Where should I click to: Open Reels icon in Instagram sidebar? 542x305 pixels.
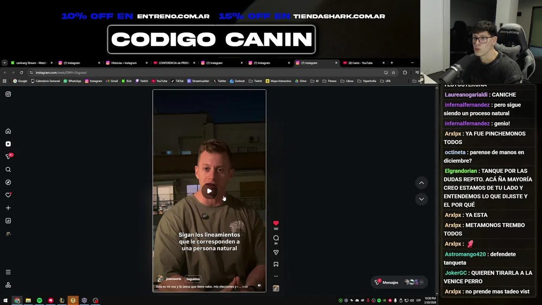click(x=8, y=144)
